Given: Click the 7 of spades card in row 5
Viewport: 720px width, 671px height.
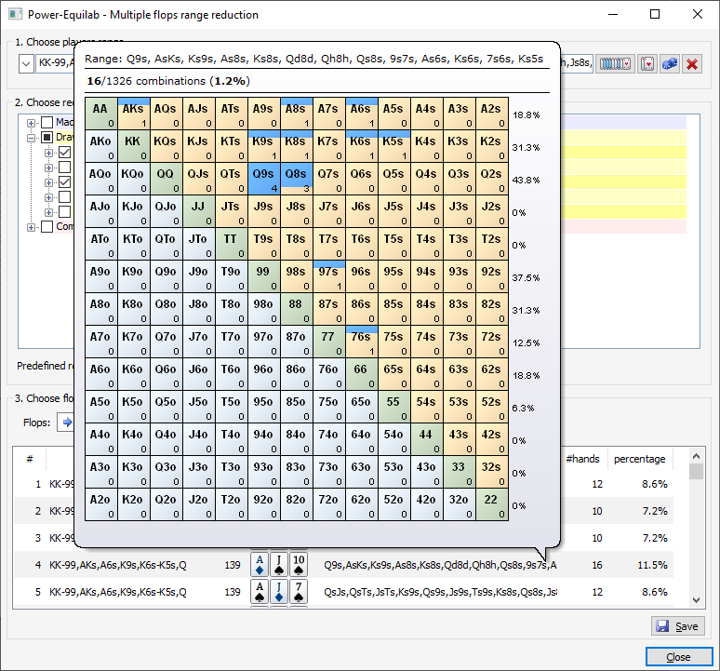Looking at the screenshot, I should [299, 592].
